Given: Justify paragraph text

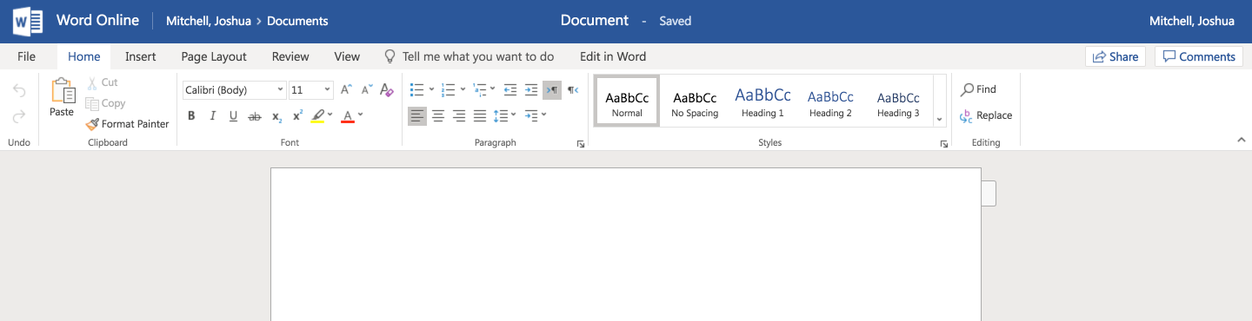Looking at the screenshot, I should coord(480,115).
